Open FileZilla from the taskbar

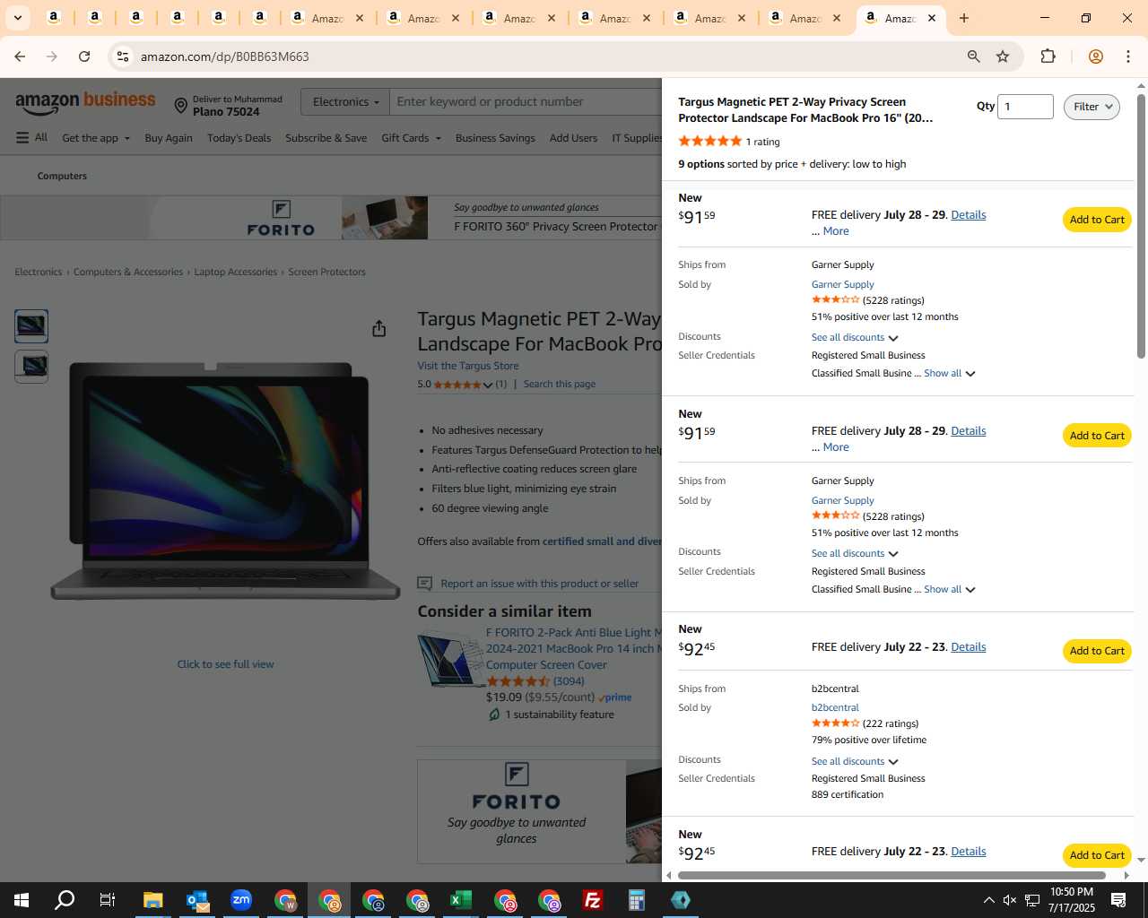593,900
